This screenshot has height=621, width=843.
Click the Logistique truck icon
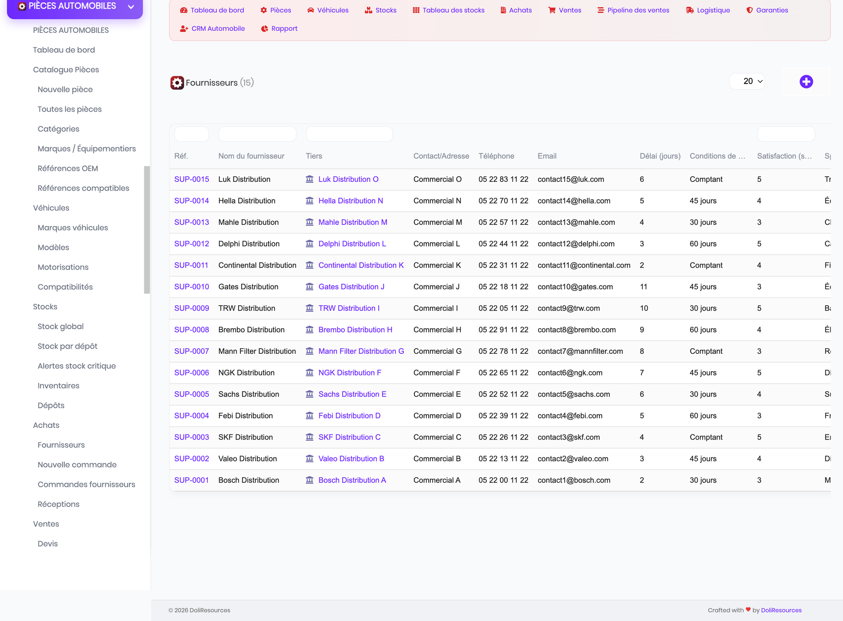(690, 10)
